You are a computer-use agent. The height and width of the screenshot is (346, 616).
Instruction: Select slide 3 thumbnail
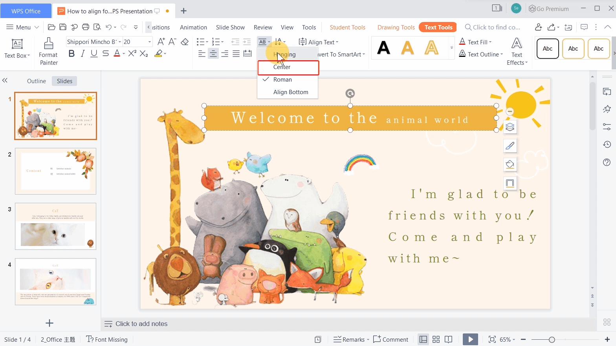pos(55,226)
